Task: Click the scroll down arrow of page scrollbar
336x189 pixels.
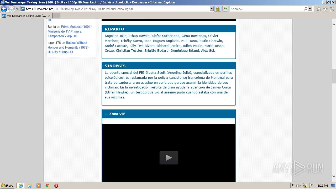Action: click(x=334, y=176)
